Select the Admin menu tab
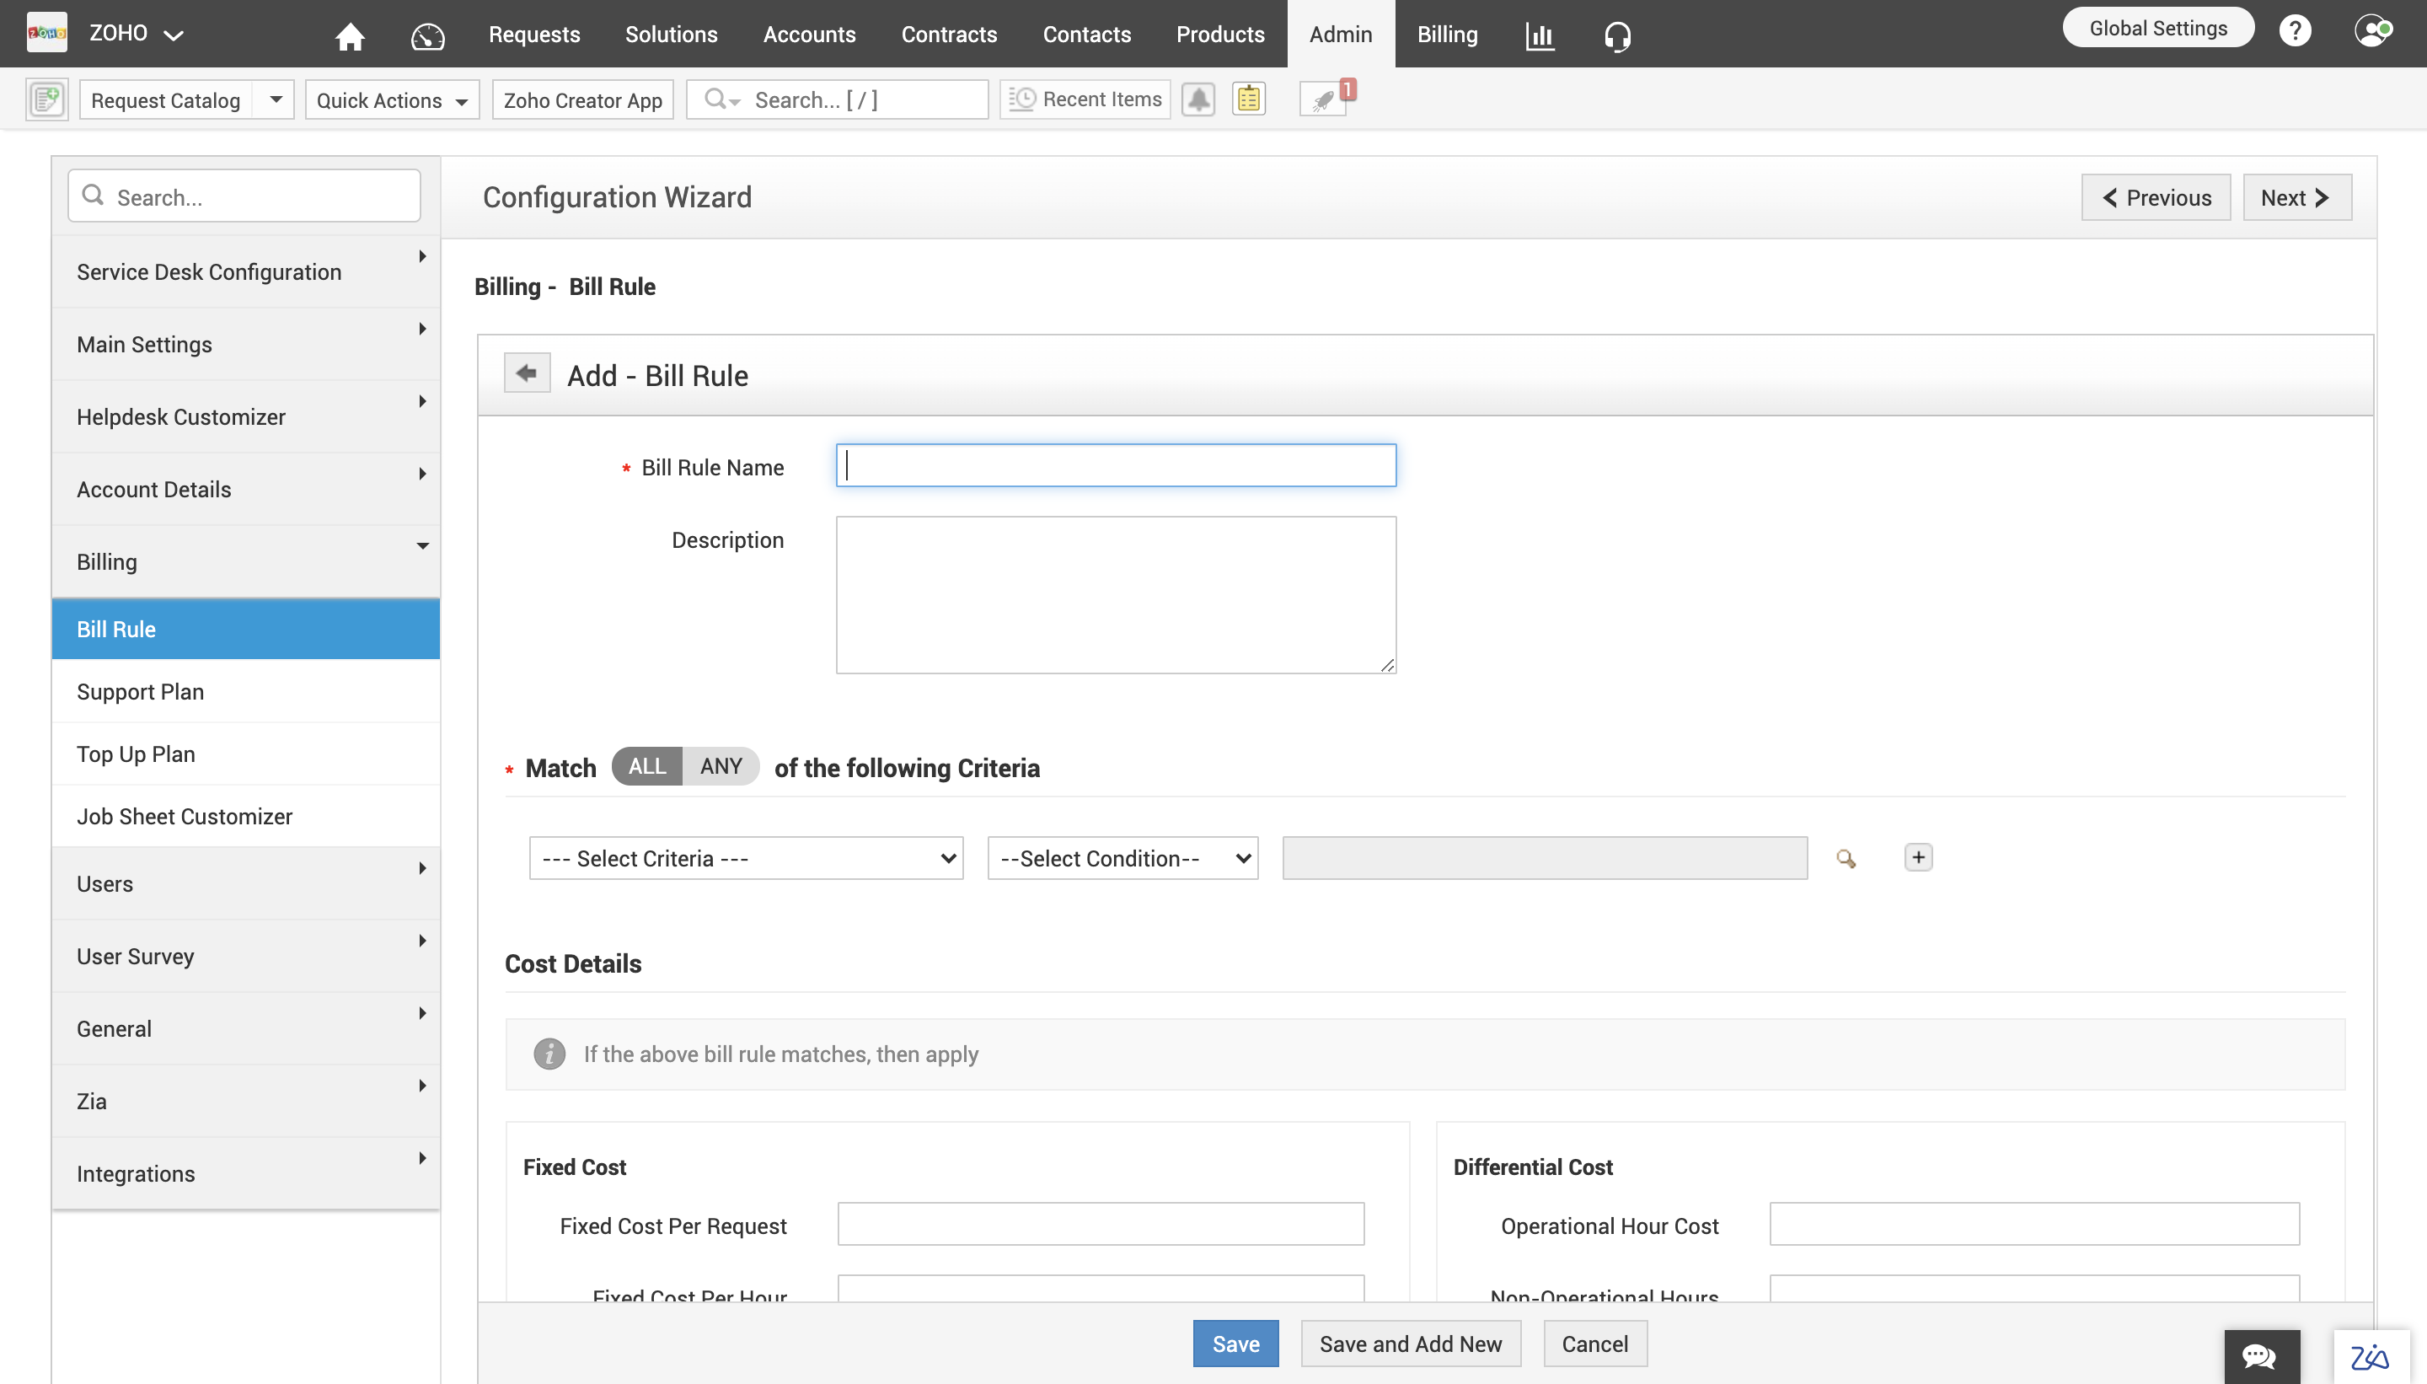2427x1384 pixels. tap(1340, 34)
